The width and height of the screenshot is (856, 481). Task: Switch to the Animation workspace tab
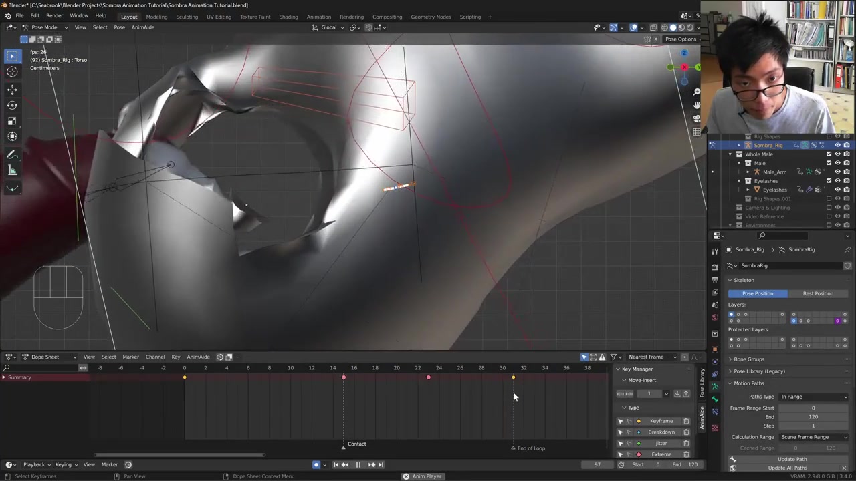[318, 17]
